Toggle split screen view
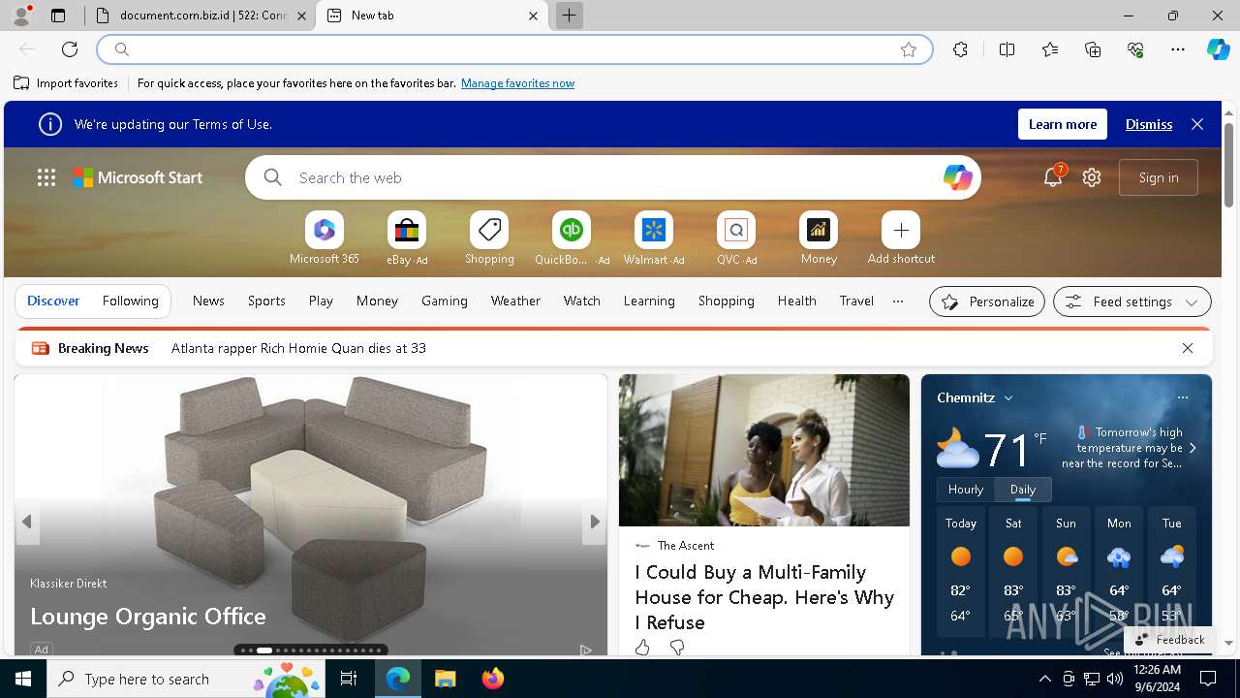This screenshot has height=698, width=1240. [1007, 49]
